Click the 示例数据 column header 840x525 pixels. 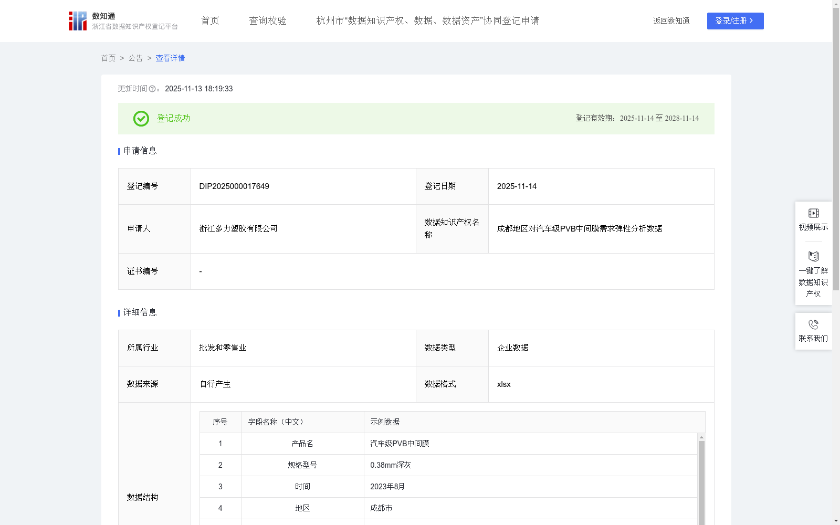(x=385, y=422)
